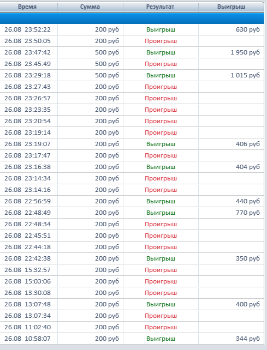Click the Выигрыш column header
Screen dimensions: 267x350
coord(231,7)
